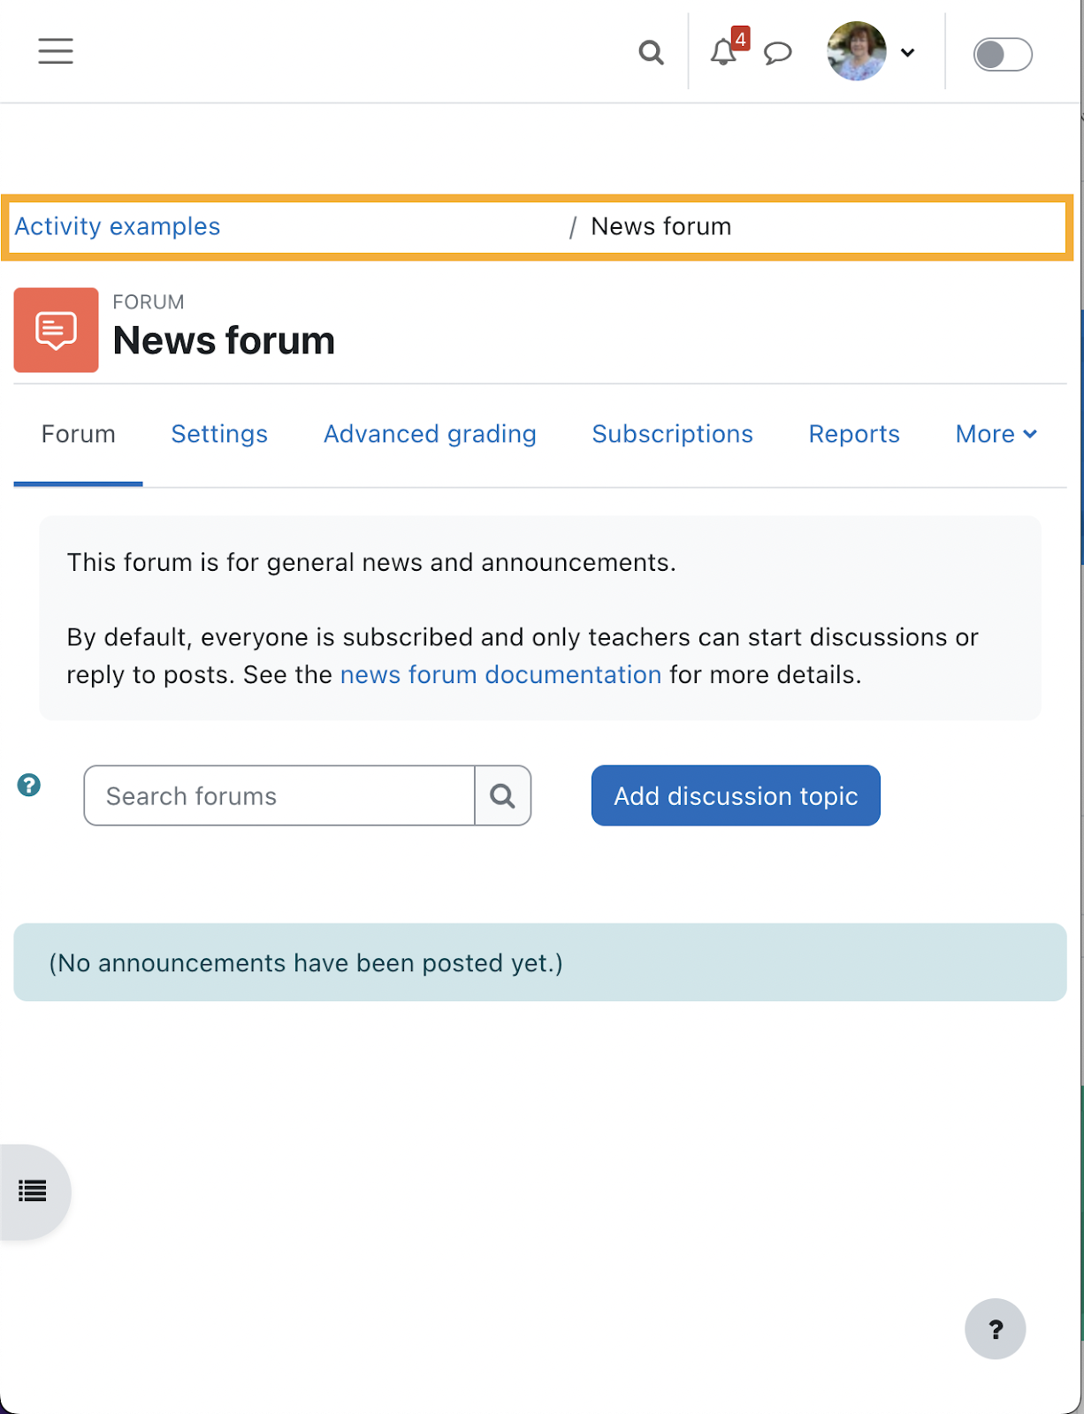Click Add discussion topic button
1084x1414 pixels.
tap(736, 795)
